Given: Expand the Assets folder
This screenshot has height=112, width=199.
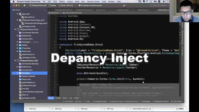Looking at the screenshot, I should point(17,45).
